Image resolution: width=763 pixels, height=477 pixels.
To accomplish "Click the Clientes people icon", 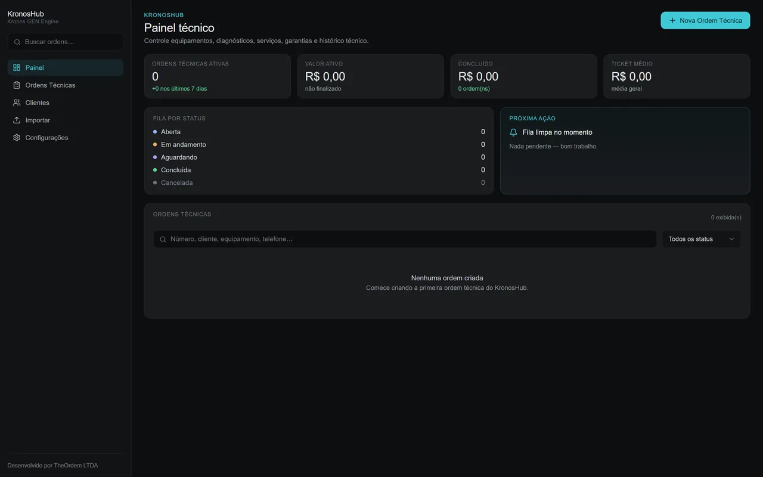I will click(x=17, y=103).
